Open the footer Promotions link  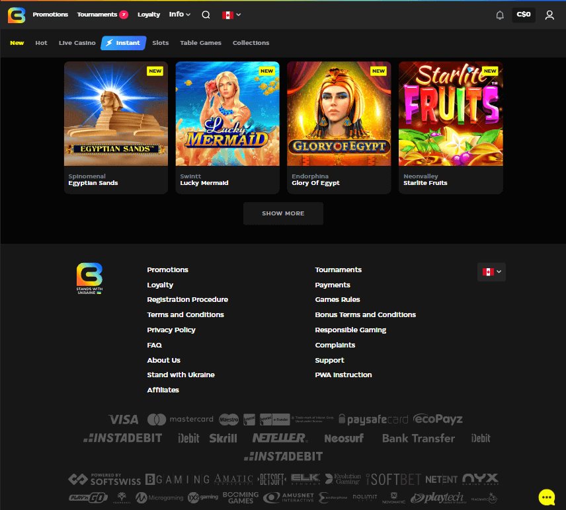click(167, 270)
